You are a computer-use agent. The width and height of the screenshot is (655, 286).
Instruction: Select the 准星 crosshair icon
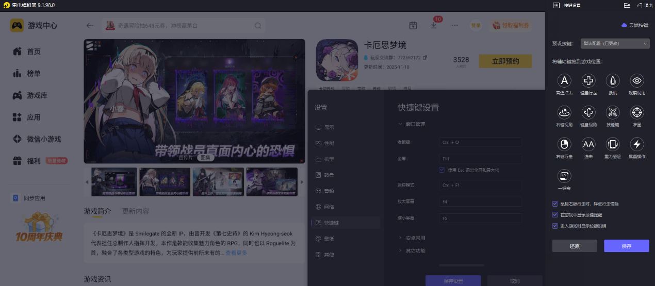(637, 112)
